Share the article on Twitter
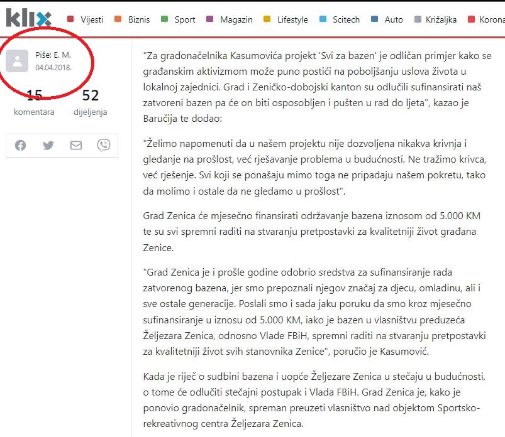The width and height of the screenshot is (505, 437). coord(48,145)
